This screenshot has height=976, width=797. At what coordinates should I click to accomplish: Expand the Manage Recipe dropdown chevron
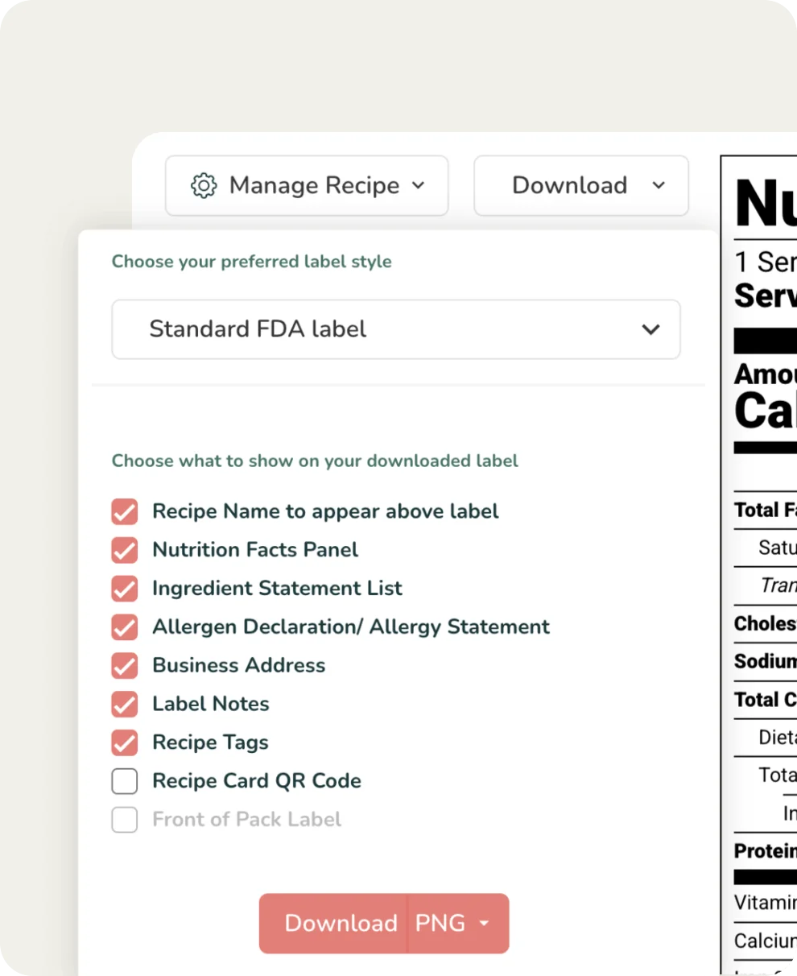[x=418, y=185]
